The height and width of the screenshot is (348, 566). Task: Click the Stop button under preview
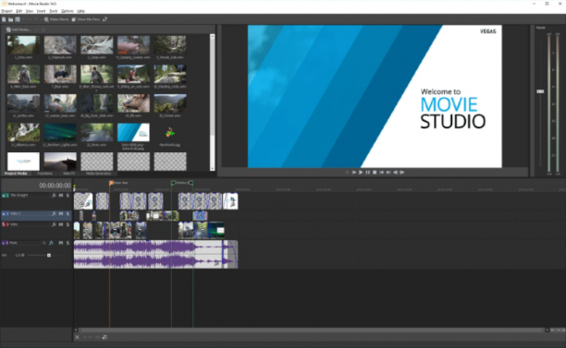coord(375,173)
